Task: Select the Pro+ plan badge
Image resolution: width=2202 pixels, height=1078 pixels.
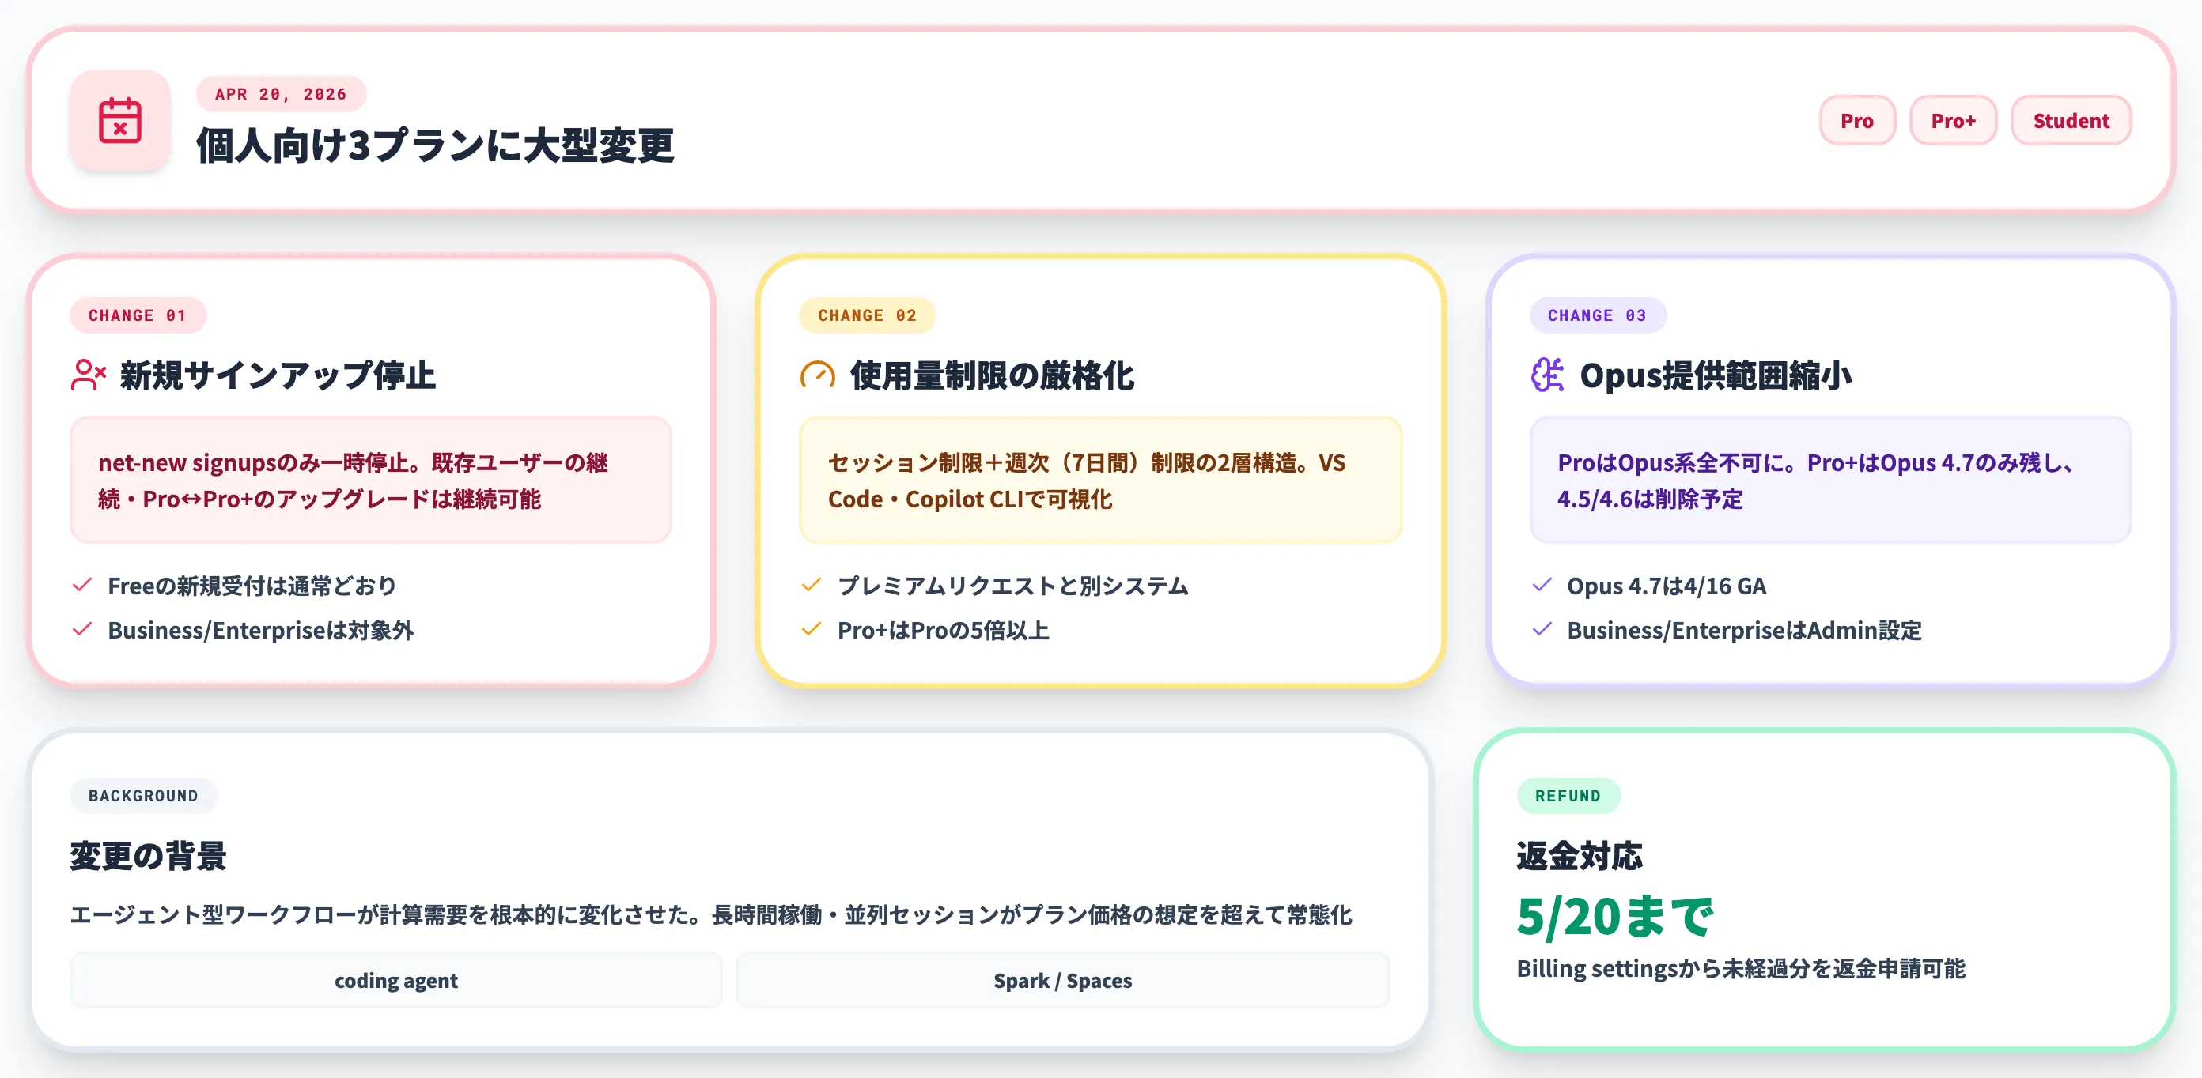Action: click(x=1954, y=120)
